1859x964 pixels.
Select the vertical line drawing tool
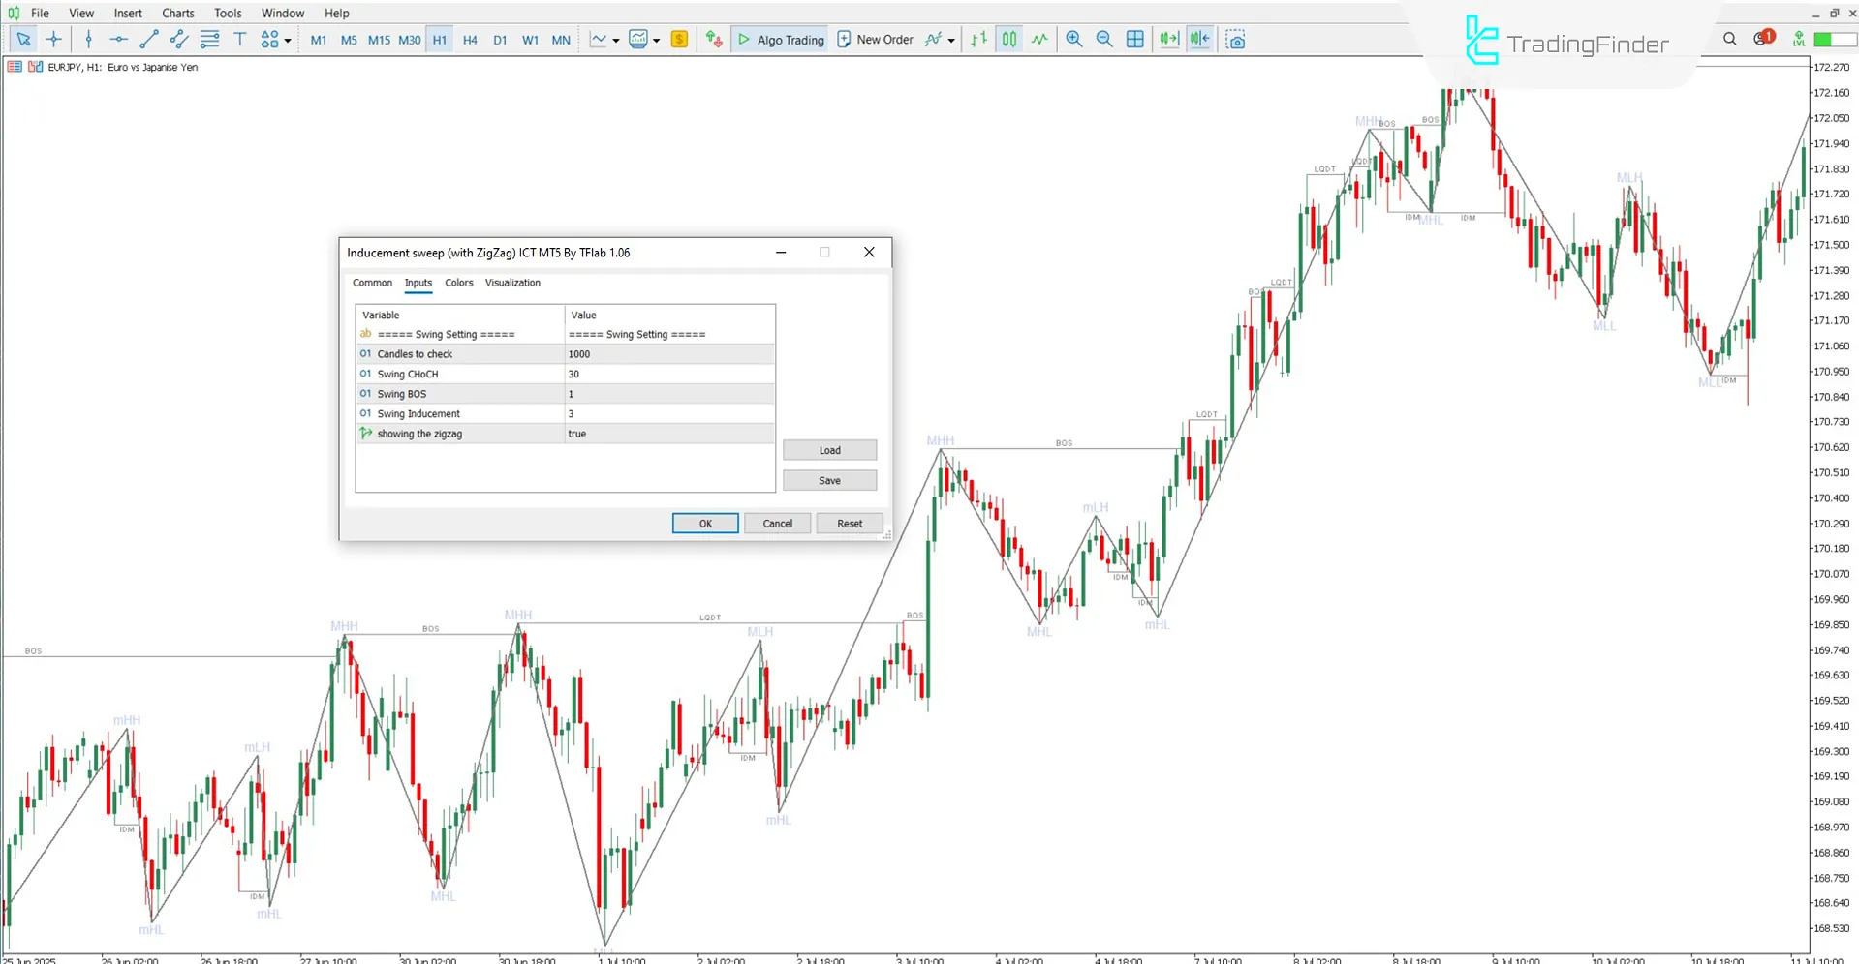point(88,39)
